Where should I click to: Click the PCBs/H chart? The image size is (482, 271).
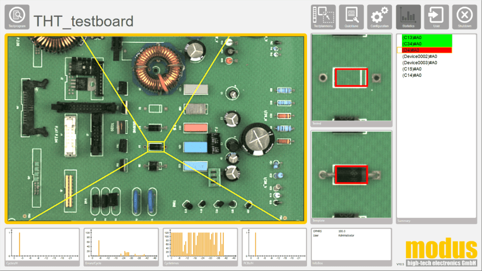[274, 247]
